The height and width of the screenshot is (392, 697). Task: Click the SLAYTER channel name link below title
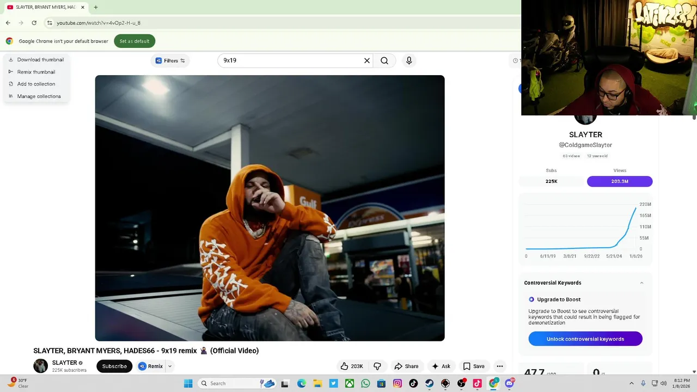(64, 363)
